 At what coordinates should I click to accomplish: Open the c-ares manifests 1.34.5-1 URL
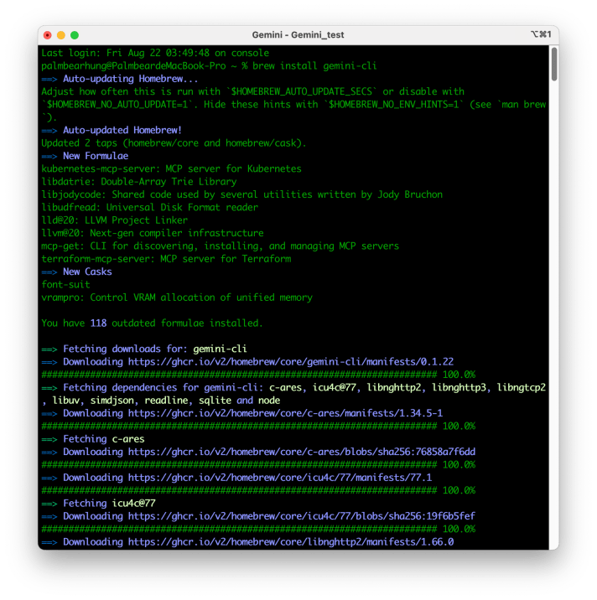click(285, 413)
